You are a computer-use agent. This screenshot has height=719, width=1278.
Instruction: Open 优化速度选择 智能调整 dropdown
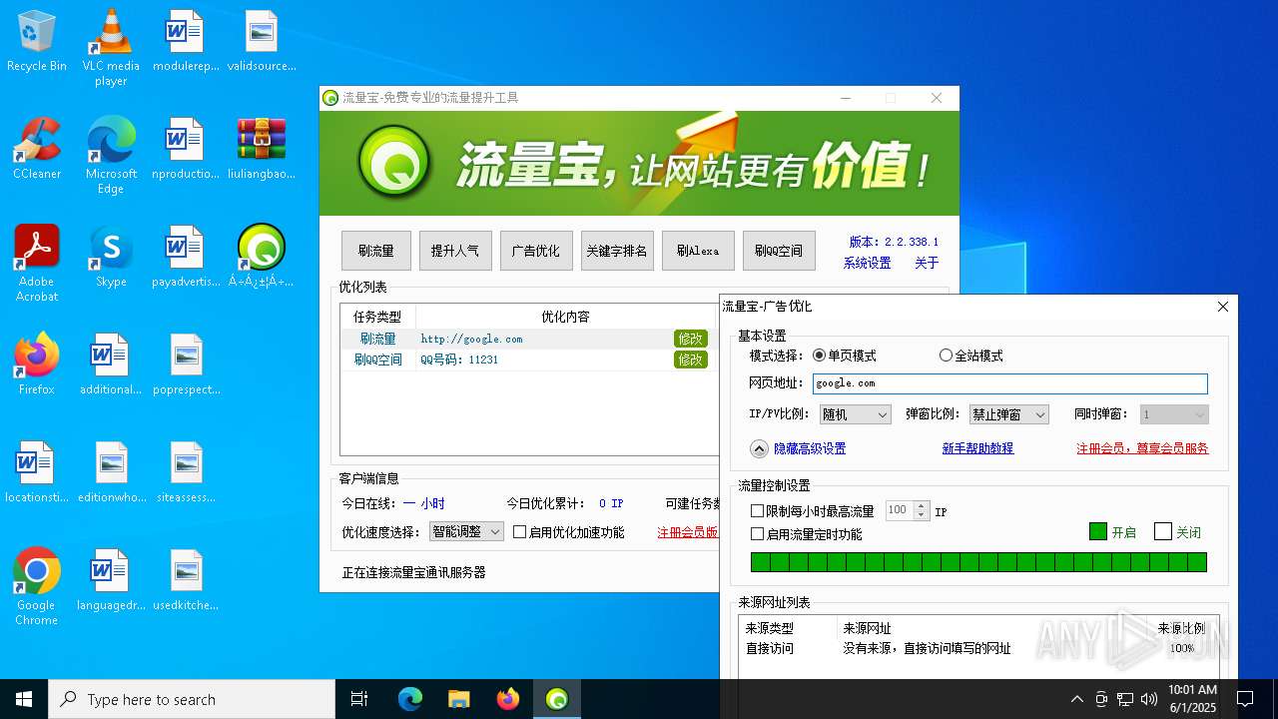[466, 532]
